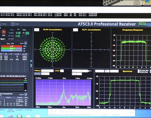The image size is (151, 118).
Task: Open the PLP0 Constellation selector dropdown
Action: click(37, 30)
